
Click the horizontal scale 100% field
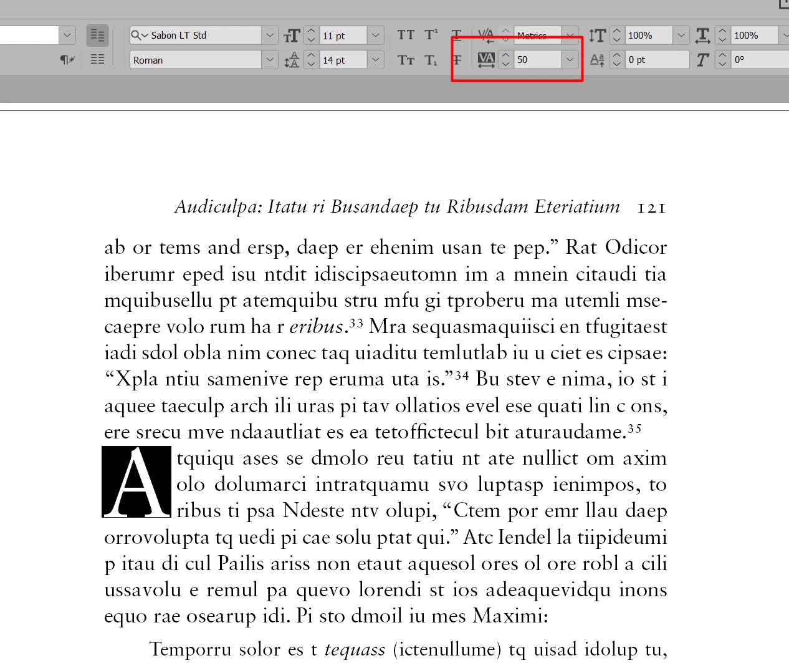click(755, 36)
